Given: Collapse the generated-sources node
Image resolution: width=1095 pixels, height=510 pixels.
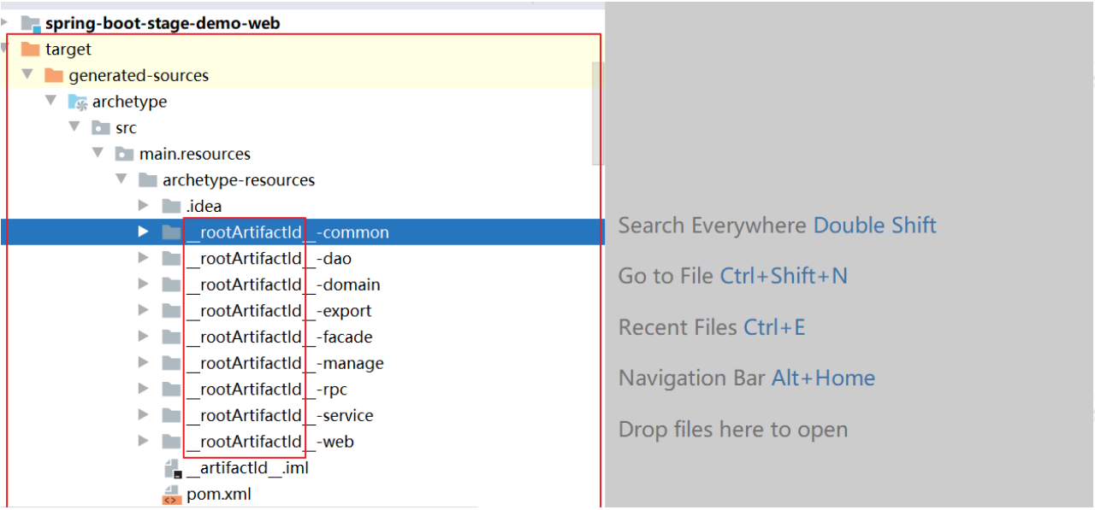Looking at the screenshot, I should 27,75.
